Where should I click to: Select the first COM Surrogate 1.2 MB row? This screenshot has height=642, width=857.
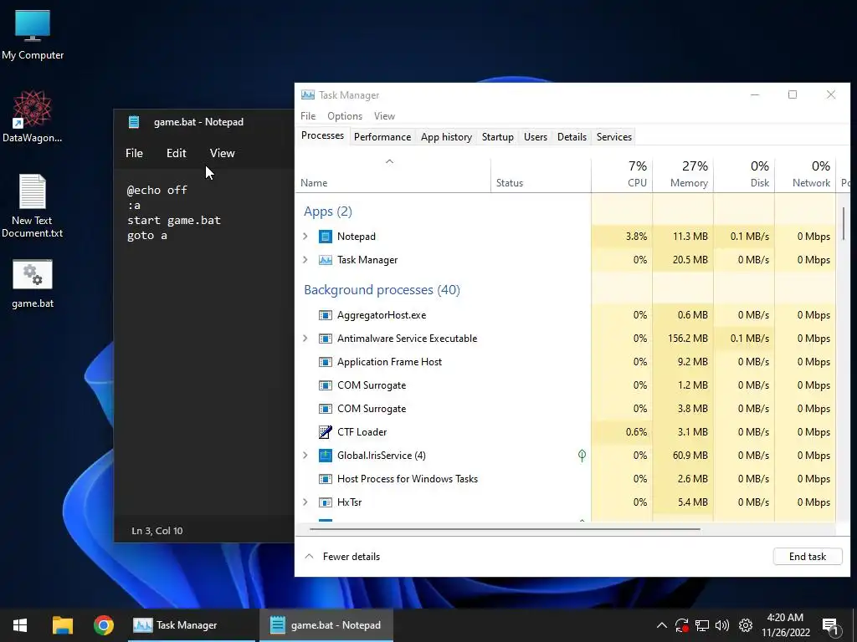566,385
